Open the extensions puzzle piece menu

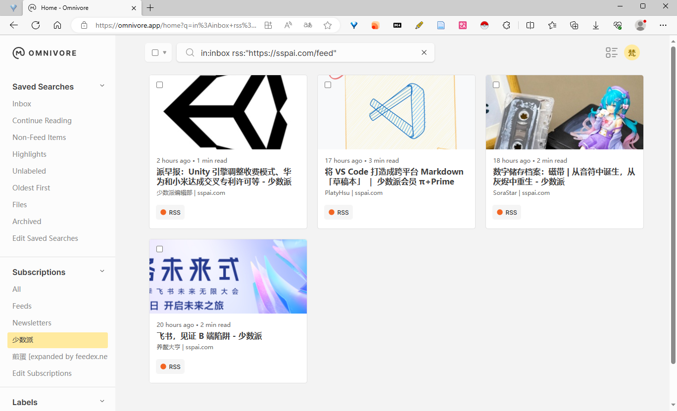pos(506,25)
